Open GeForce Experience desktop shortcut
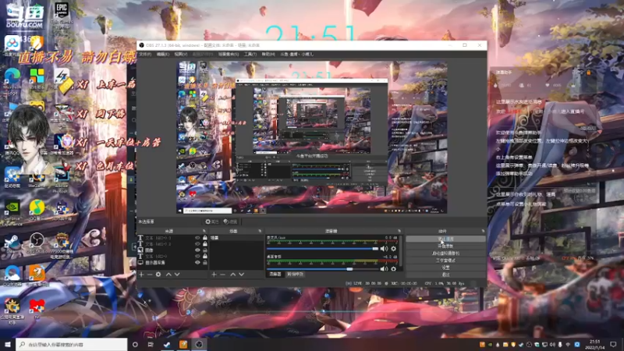 (12, 213)
